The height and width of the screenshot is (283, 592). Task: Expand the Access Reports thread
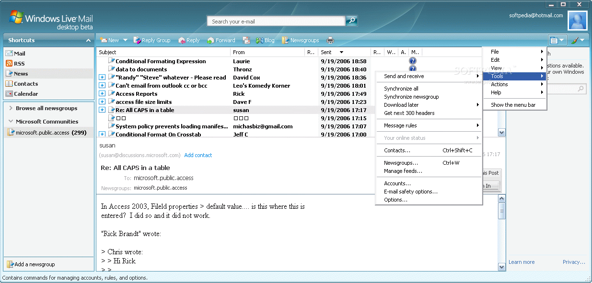[102, 94]
